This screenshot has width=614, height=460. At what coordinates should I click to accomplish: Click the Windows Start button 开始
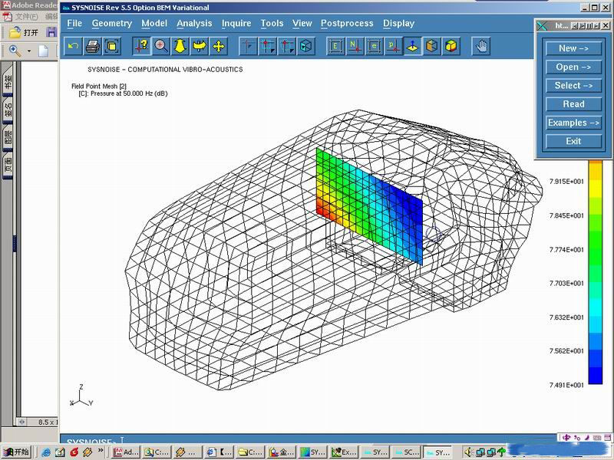[15, 452]
